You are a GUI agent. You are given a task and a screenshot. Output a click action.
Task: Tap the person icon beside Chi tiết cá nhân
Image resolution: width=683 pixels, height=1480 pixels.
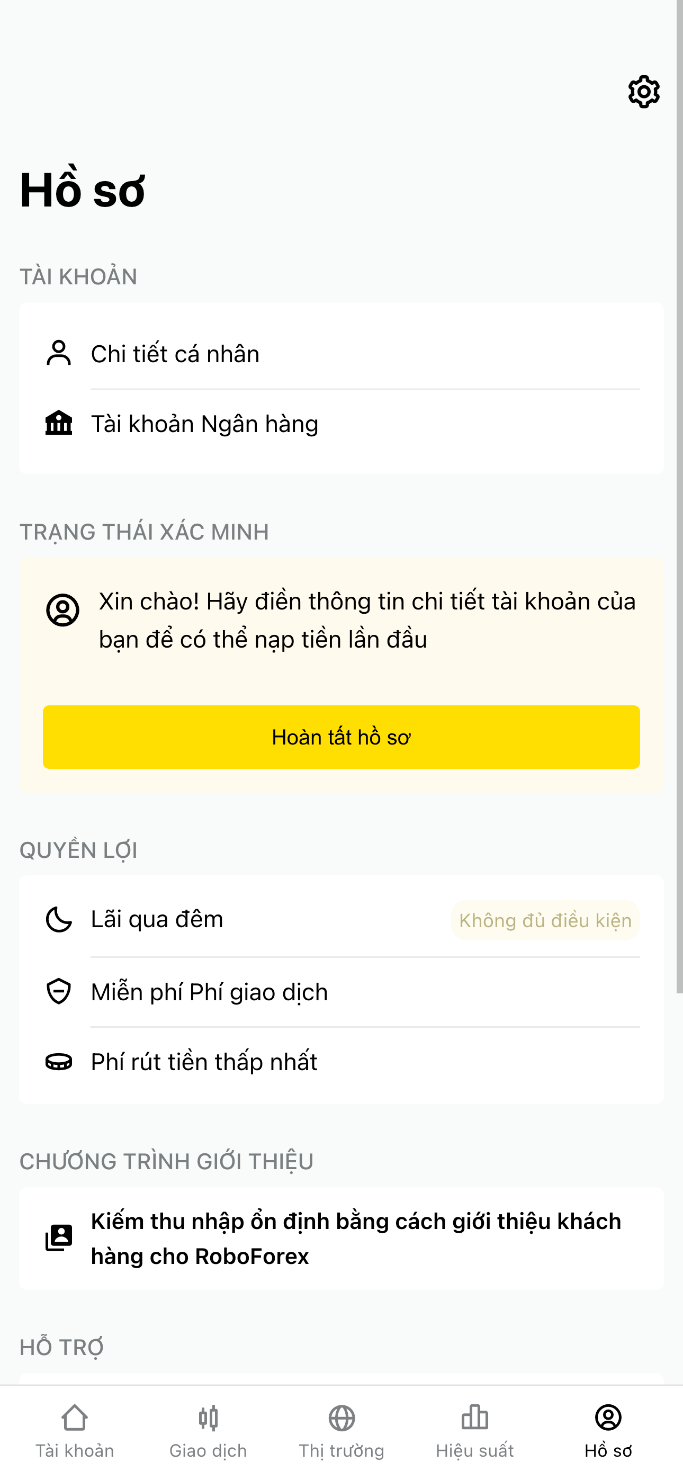[x=59, y=353]
